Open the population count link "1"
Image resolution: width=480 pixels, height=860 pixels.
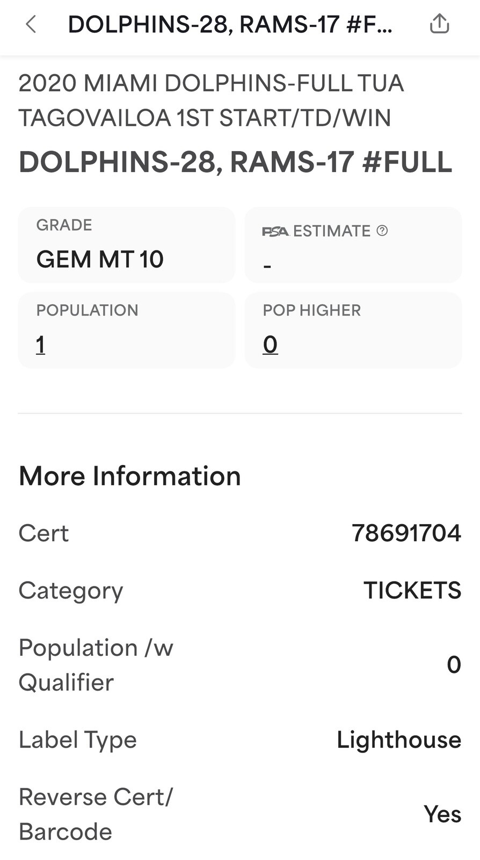40,345
